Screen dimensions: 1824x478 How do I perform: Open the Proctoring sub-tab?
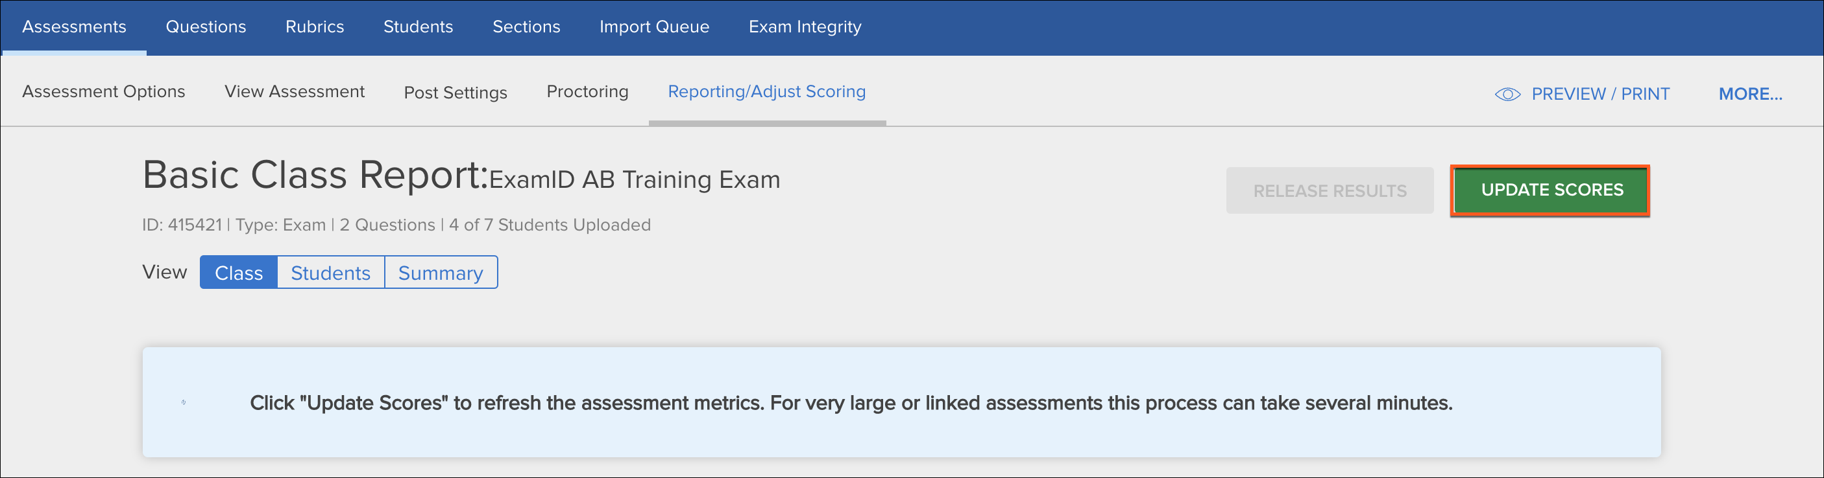pos(587,92)
